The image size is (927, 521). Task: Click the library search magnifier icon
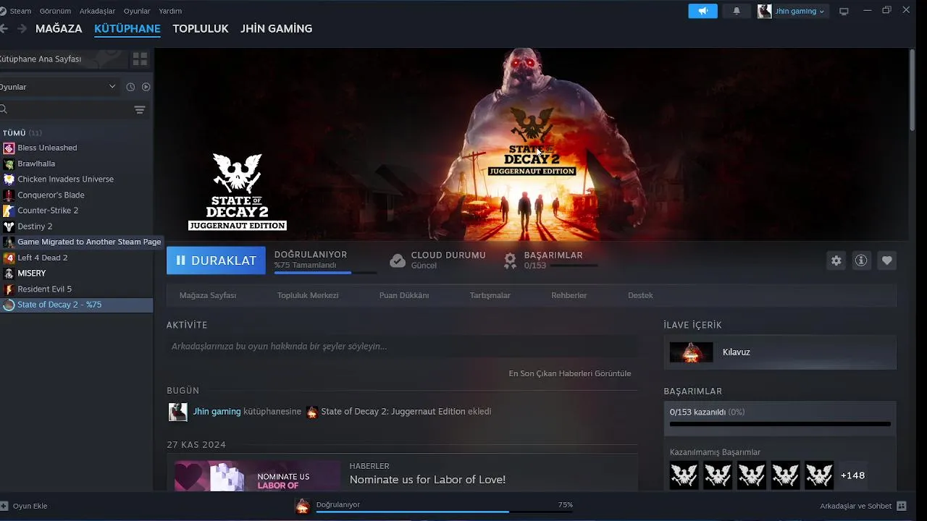tap(4, 109)
